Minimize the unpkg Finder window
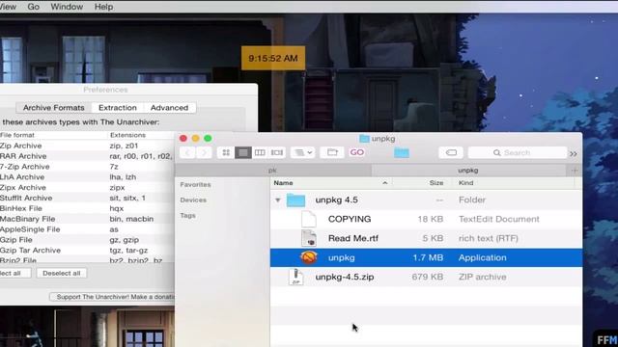 point(195,139)
